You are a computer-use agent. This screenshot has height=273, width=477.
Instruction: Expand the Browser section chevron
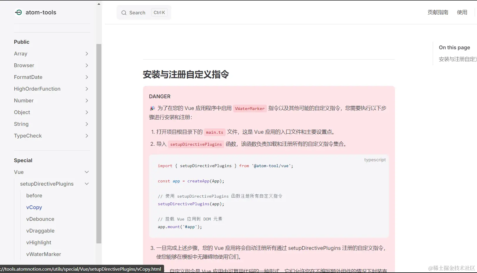pyautogui.click(x=87, y=65)
